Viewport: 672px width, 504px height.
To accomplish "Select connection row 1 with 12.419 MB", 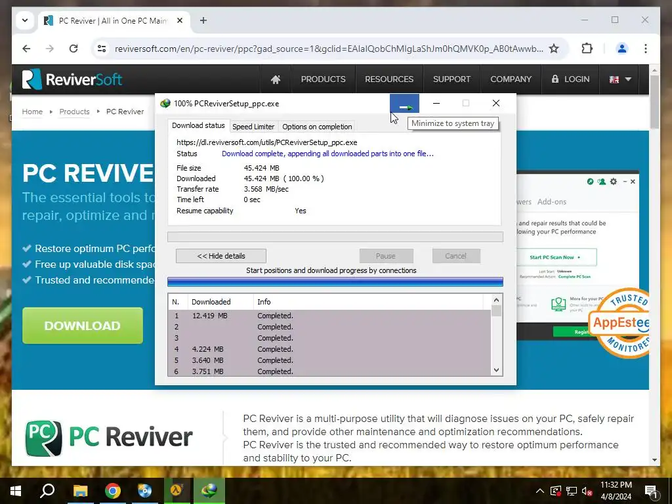I will (x=329, y=316).
